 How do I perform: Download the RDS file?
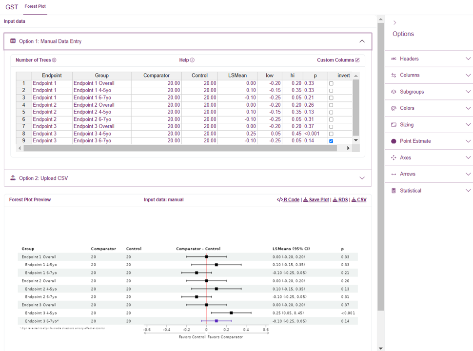pos(340,199)
